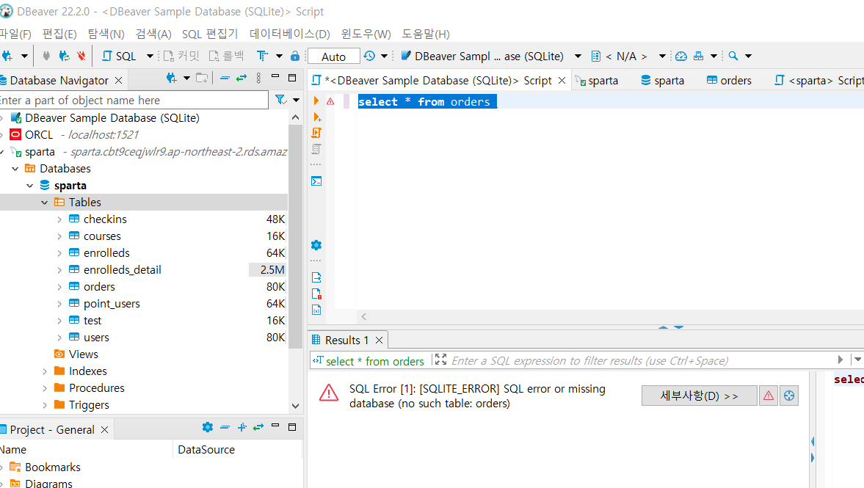
Task: Click Explain execution plan icon
Action: pos(316,149)
